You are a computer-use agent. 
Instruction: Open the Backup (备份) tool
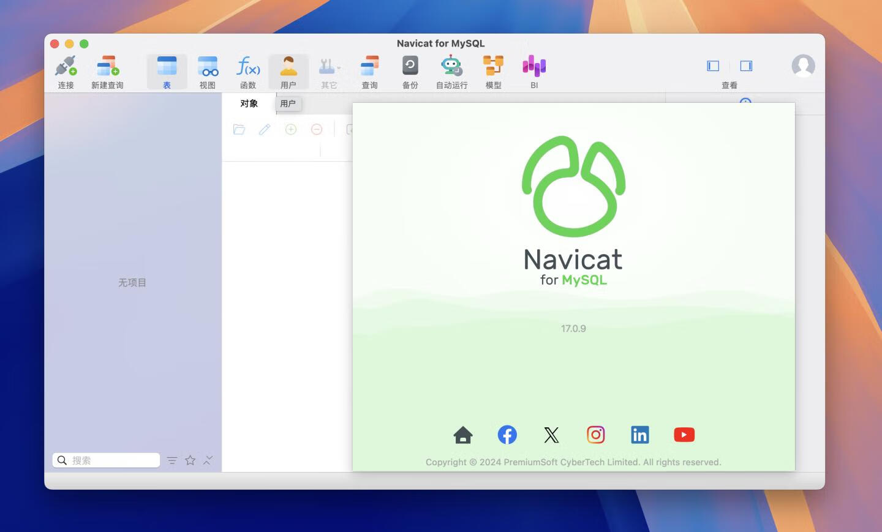(410, 72)
